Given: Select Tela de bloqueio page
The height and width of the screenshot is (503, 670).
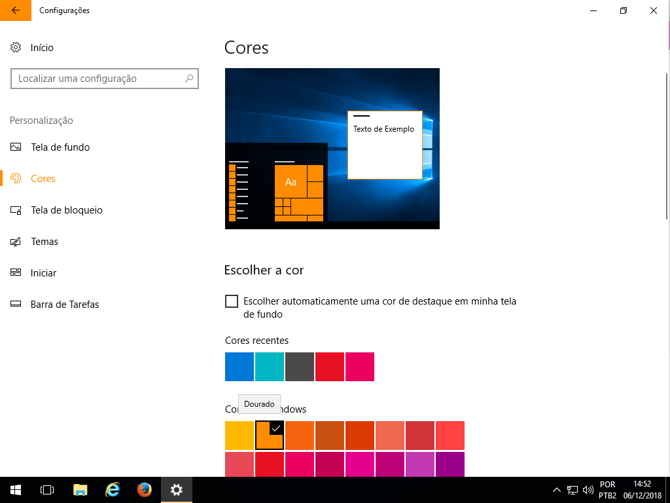Looking at the screenshot, I should [x=66, y=210].
